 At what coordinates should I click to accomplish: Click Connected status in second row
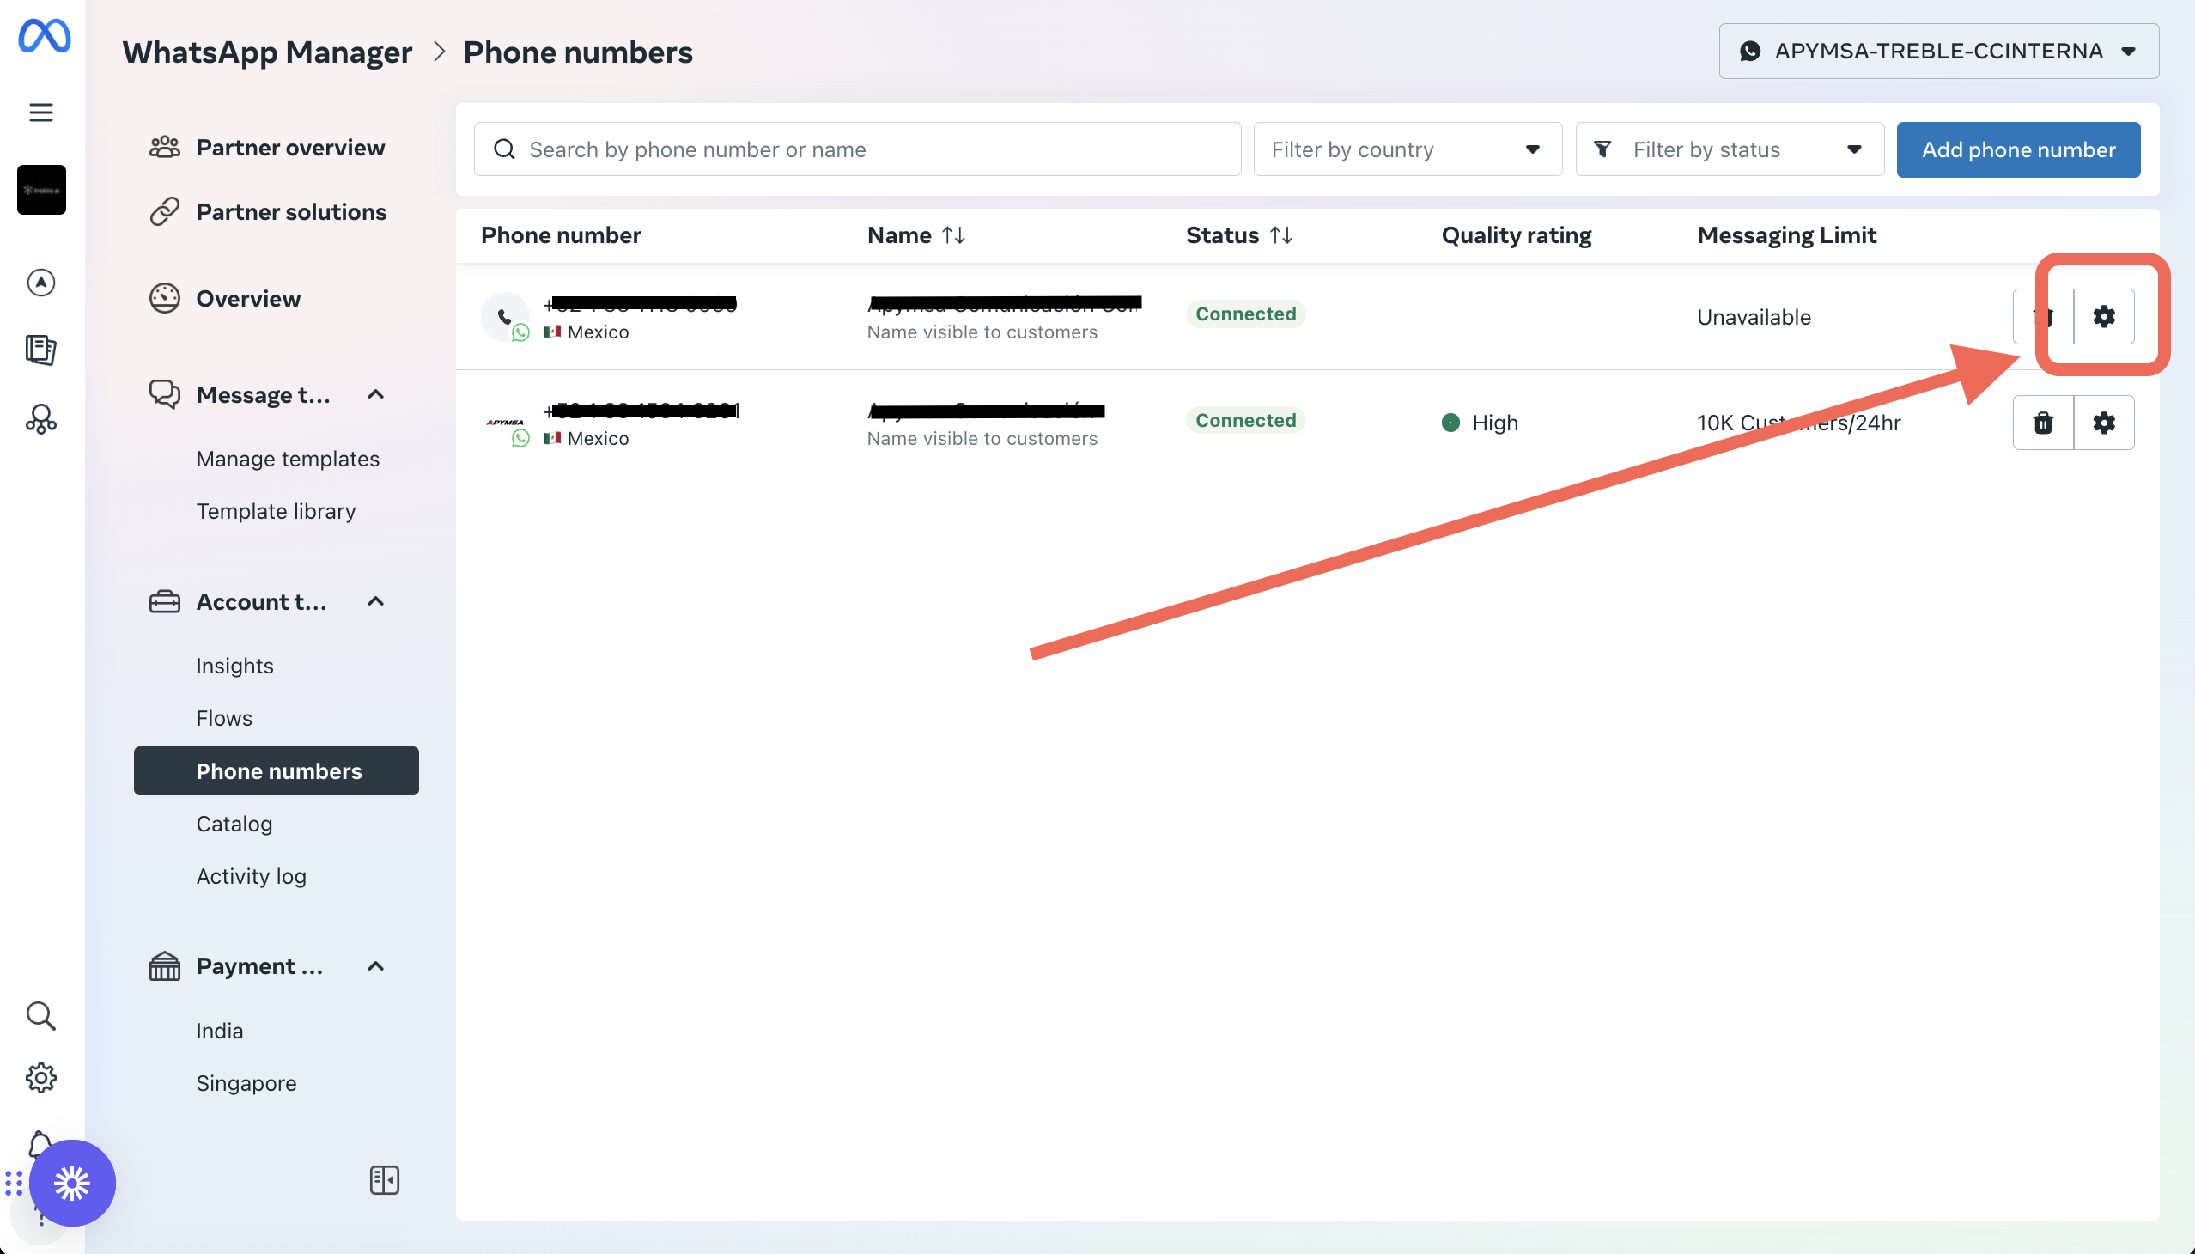pos(1246,420)
